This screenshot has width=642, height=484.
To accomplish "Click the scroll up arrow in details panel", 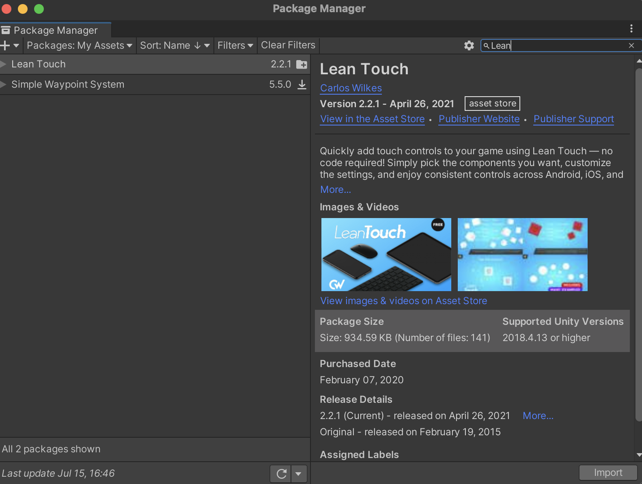I will tap(639, 61).
